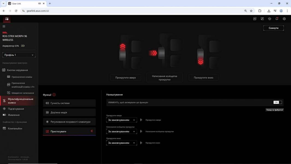291x164 pixels.
Task: Click the sync icon in the app header
Action: [269, 19]
